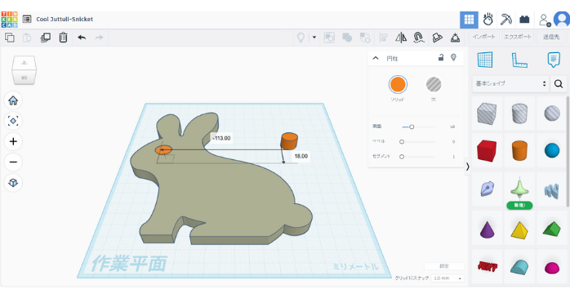Open the grid 設定 button
The width and height of the screenshot is (570, 298).
(444, 266)
